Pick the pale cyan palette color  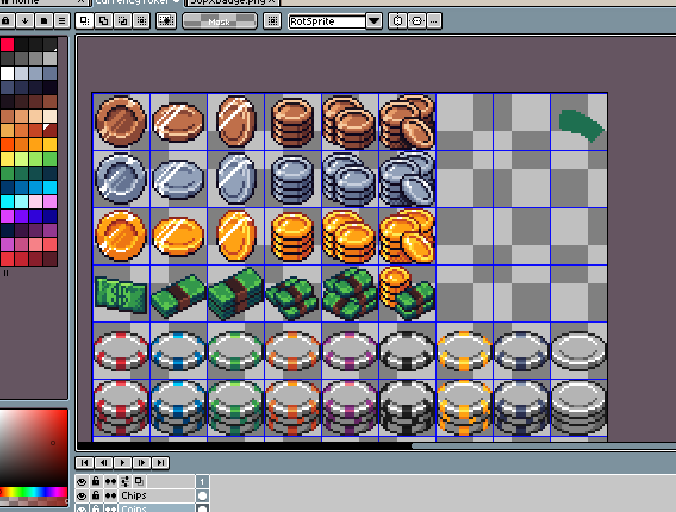point(21,202)
